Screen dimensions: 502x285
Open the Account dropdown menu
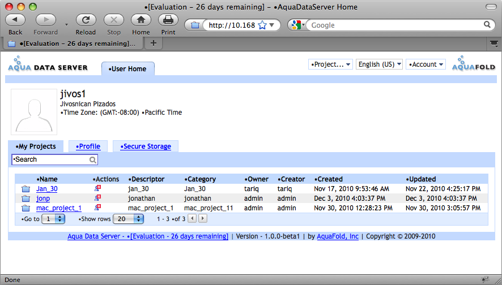[426, 64]
